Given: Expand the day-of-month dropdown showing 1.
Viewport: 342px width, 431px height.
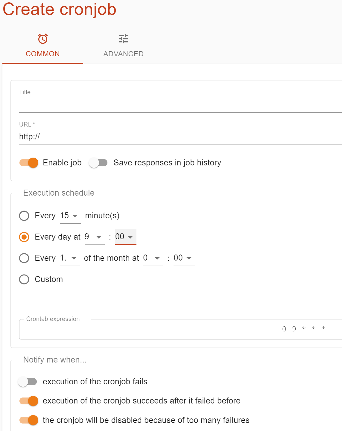Looking at the screenshot, I should coord(70,258).
